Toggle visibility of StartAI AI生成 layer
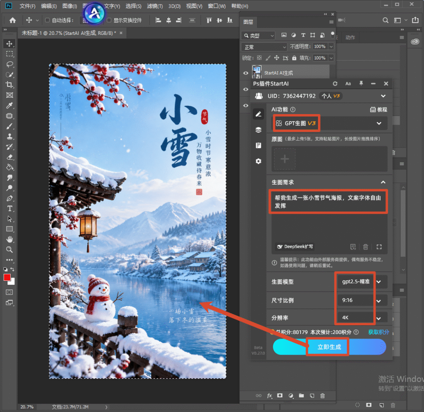 coord(246,73)
